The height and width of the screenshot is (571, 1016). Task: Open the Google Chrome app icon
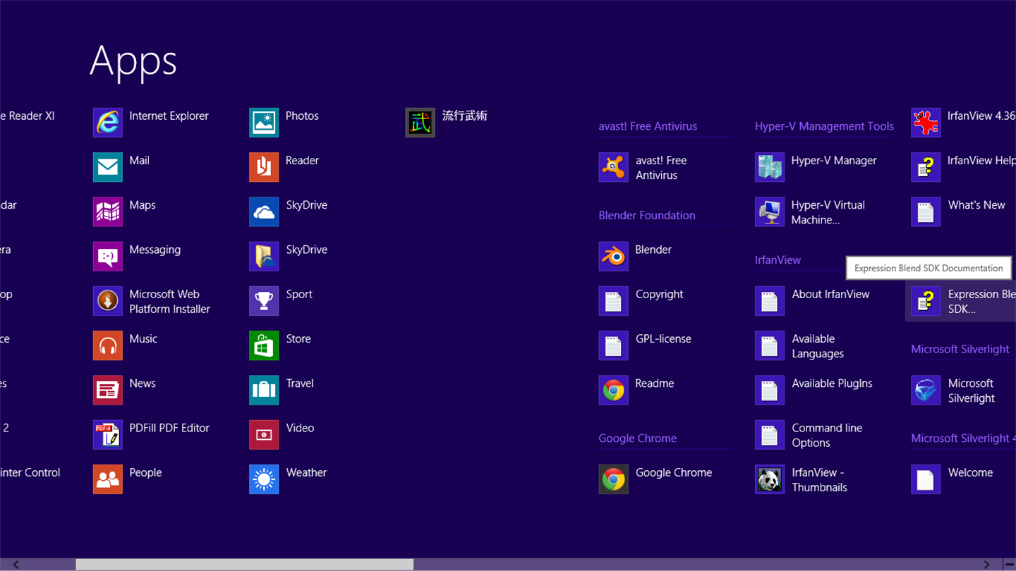613,479
